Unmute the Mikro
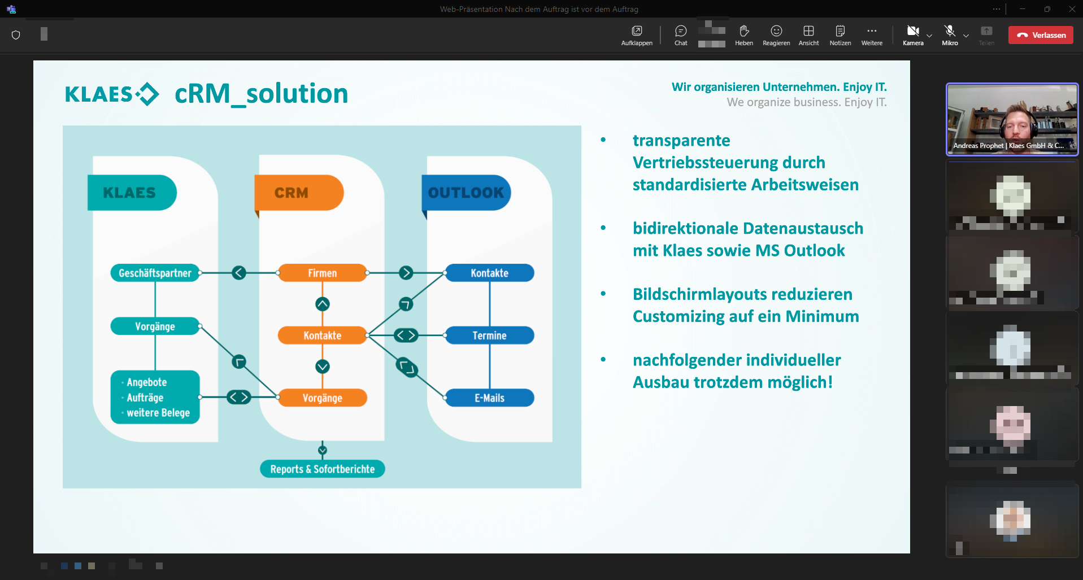 950,34
